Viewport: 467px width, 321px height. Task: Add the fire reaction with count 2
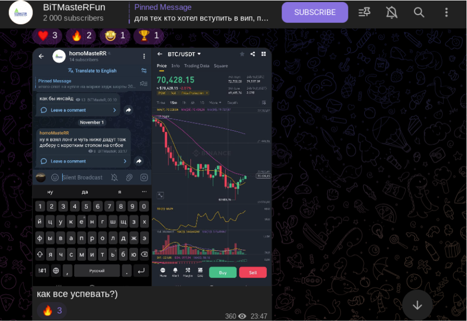coord(81,36)
